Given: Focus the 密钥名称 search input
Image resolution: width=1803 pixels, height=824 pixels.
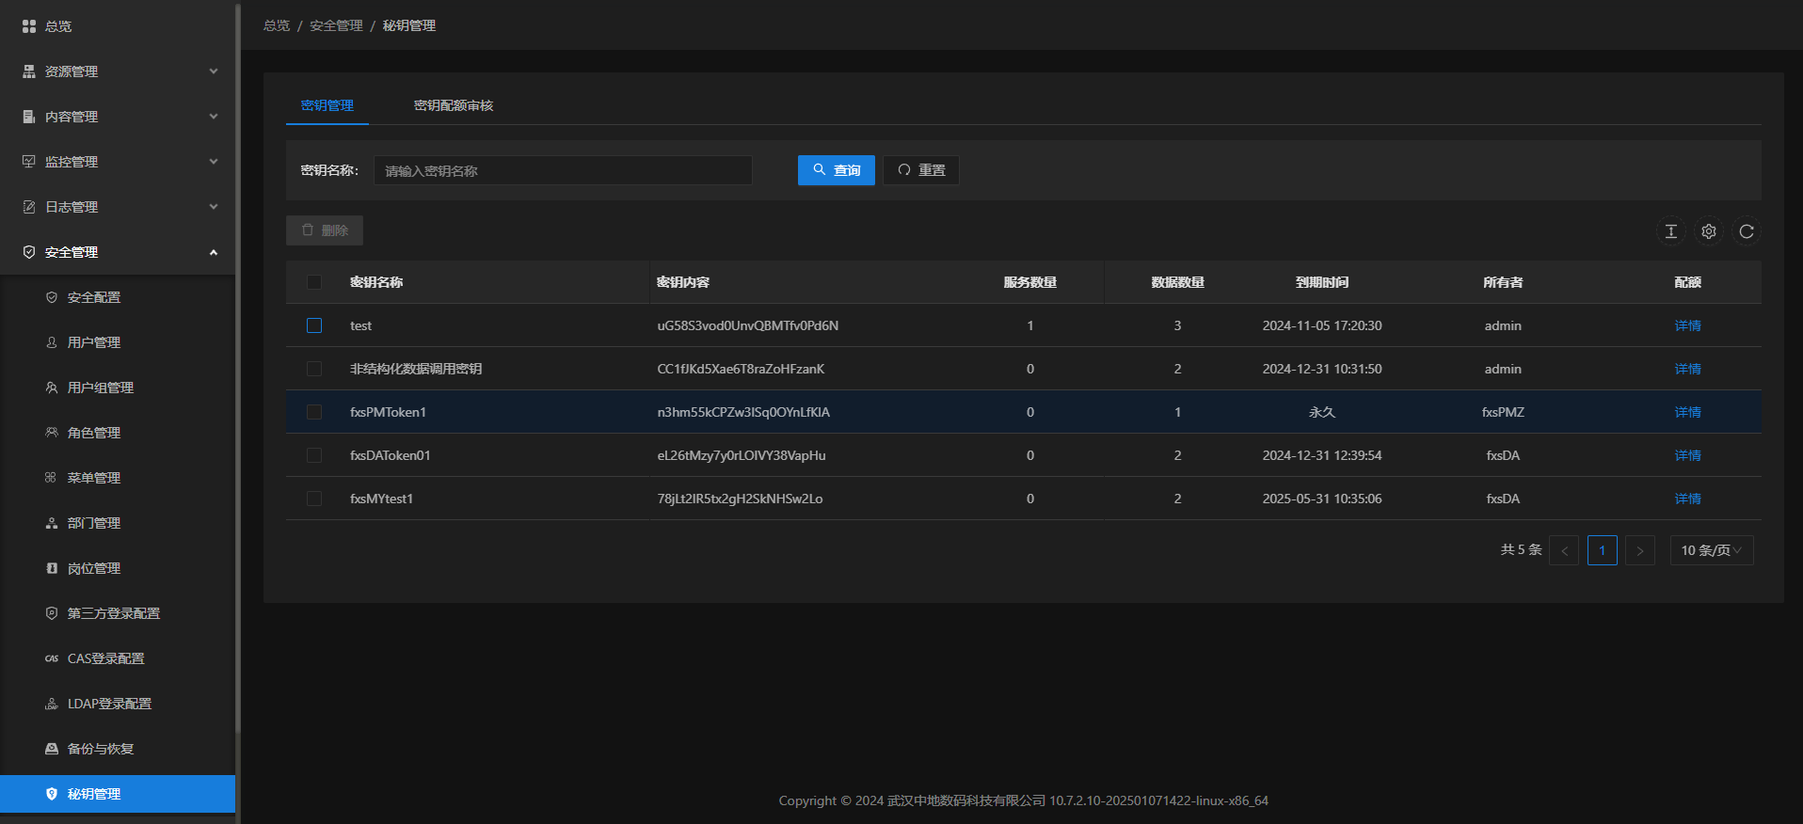Looking at the screenshot, I should 563,170.
